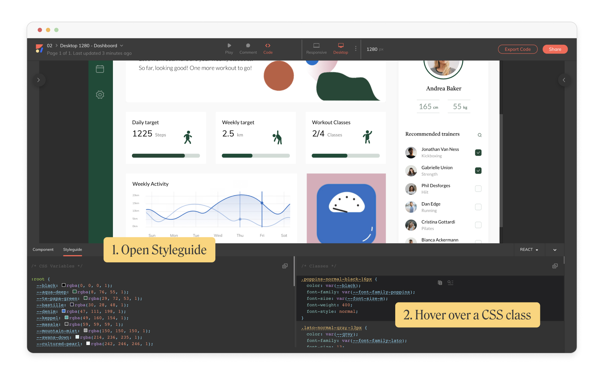Click the Play preview icon
The height and width of the screenshot is (375, 604).
click(229, 46)
